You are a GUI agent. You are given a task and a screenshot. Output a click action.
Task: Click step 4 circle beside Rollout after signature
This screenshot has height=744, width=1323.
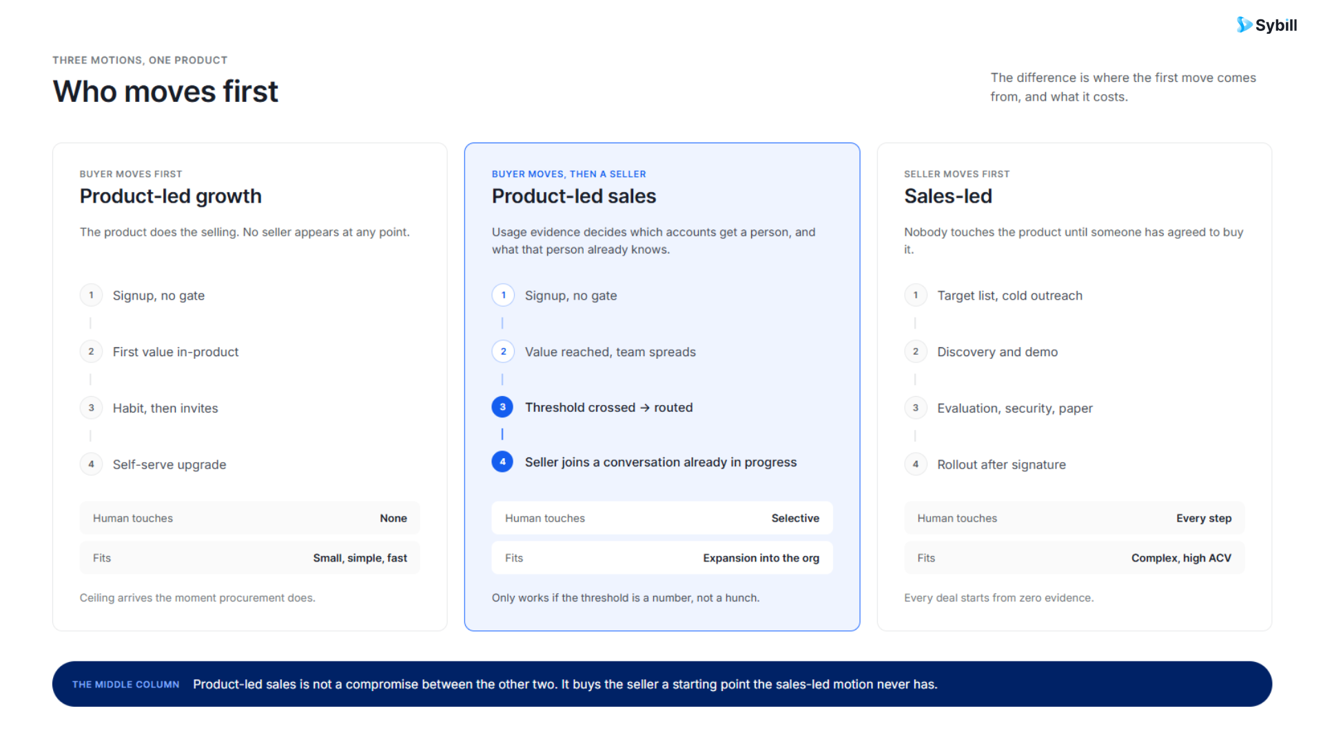coord(915,464)
